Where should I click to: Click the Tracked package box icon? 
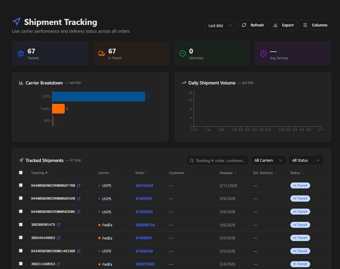pos(21,53)
